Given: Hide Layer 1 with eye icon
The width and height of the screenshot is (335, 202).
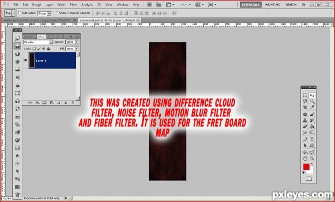Looking at the screenshot, I should coord(26,61).
